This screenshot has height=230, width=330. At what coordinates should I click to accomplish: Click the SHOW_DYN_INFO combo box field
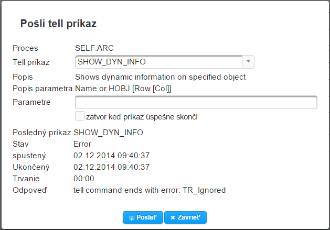pyautogui.click(x=158, y=62)
